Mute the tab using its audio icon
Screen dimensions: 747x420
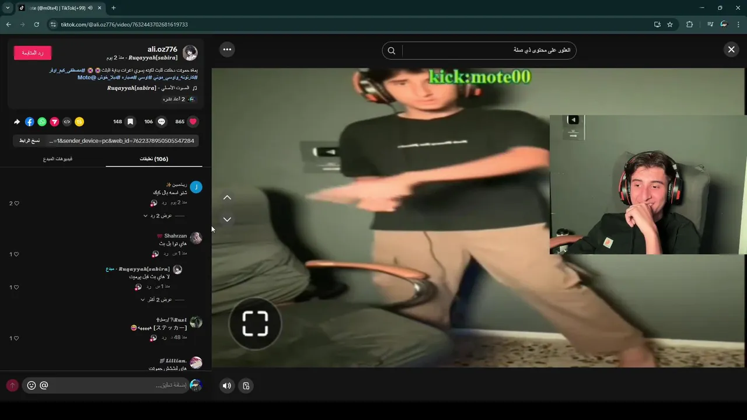coord(90,8)
